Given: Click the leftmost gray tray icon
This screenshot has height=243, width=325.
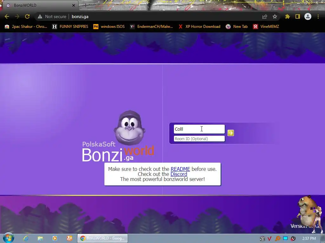Looking at the screenshot, I should [262, 239].
